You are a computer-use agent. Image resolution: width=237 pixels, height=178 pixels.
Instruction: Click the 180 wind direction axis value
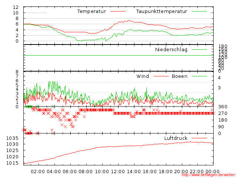(x=223, y=120)
